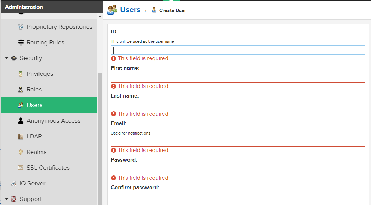The image size is (371, 205).
Task: Collapse the Security tree section
Action: coord(7,58)
